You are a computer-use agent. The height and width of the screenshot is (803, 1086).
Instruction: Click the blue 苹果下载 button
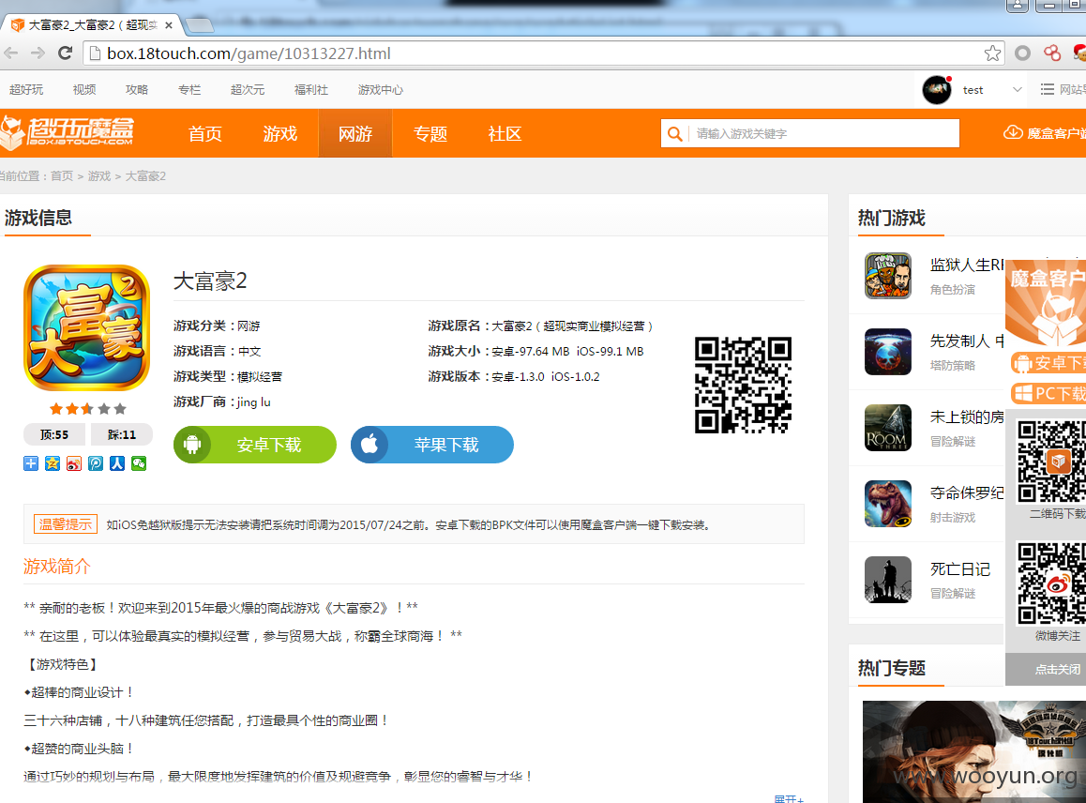coord(432,445)
